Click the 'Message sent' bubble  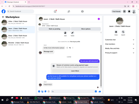(x=48, y=52)
